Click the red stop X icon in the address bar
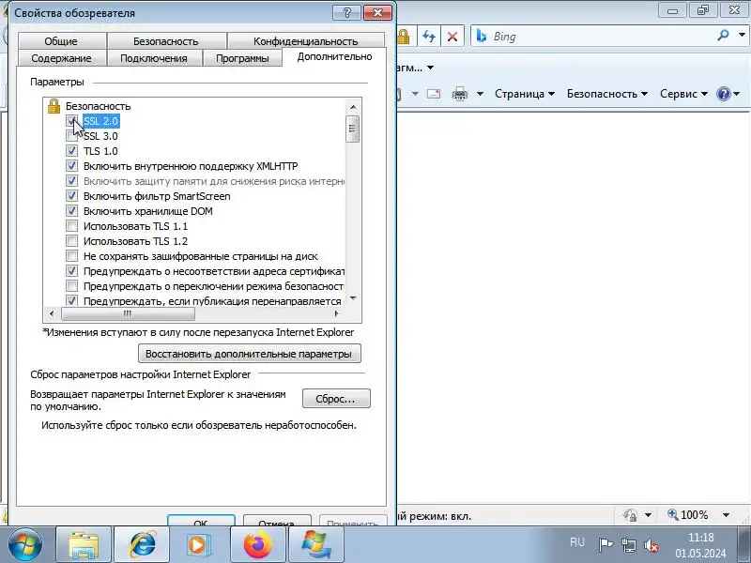The height and width of the screenshot is (563, 751). coord(452,37)
